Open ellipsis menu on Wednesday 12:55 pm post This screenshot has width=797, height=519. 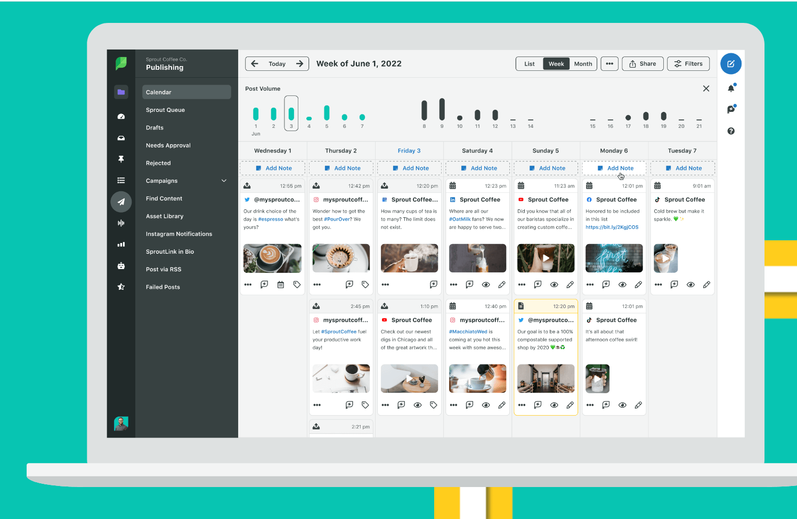(248, 285)
